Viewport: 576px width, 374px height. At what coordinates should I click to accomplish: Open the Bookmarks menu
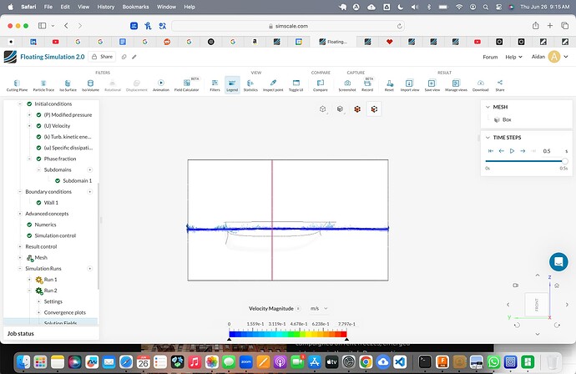135,7
